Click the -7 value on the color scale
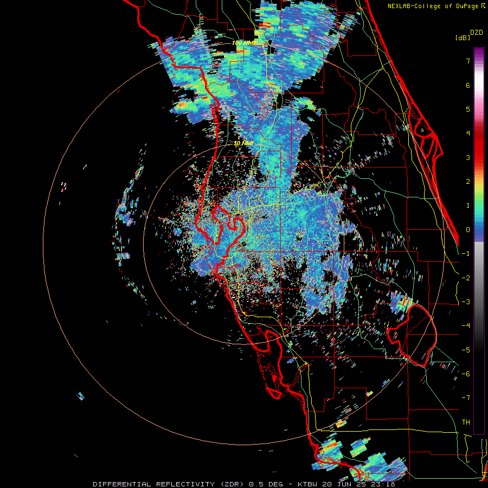The width and height of the screenshot is (488, 488). click(x=466, y=398)
